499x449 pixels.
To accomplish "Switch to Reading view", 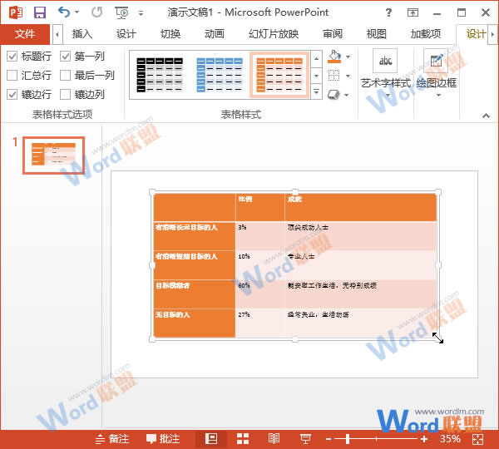I will [274, 439].
